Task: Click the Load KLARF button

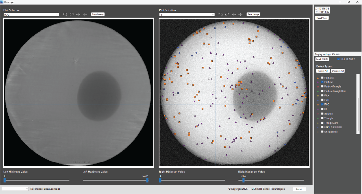Action: pos(323,59)
